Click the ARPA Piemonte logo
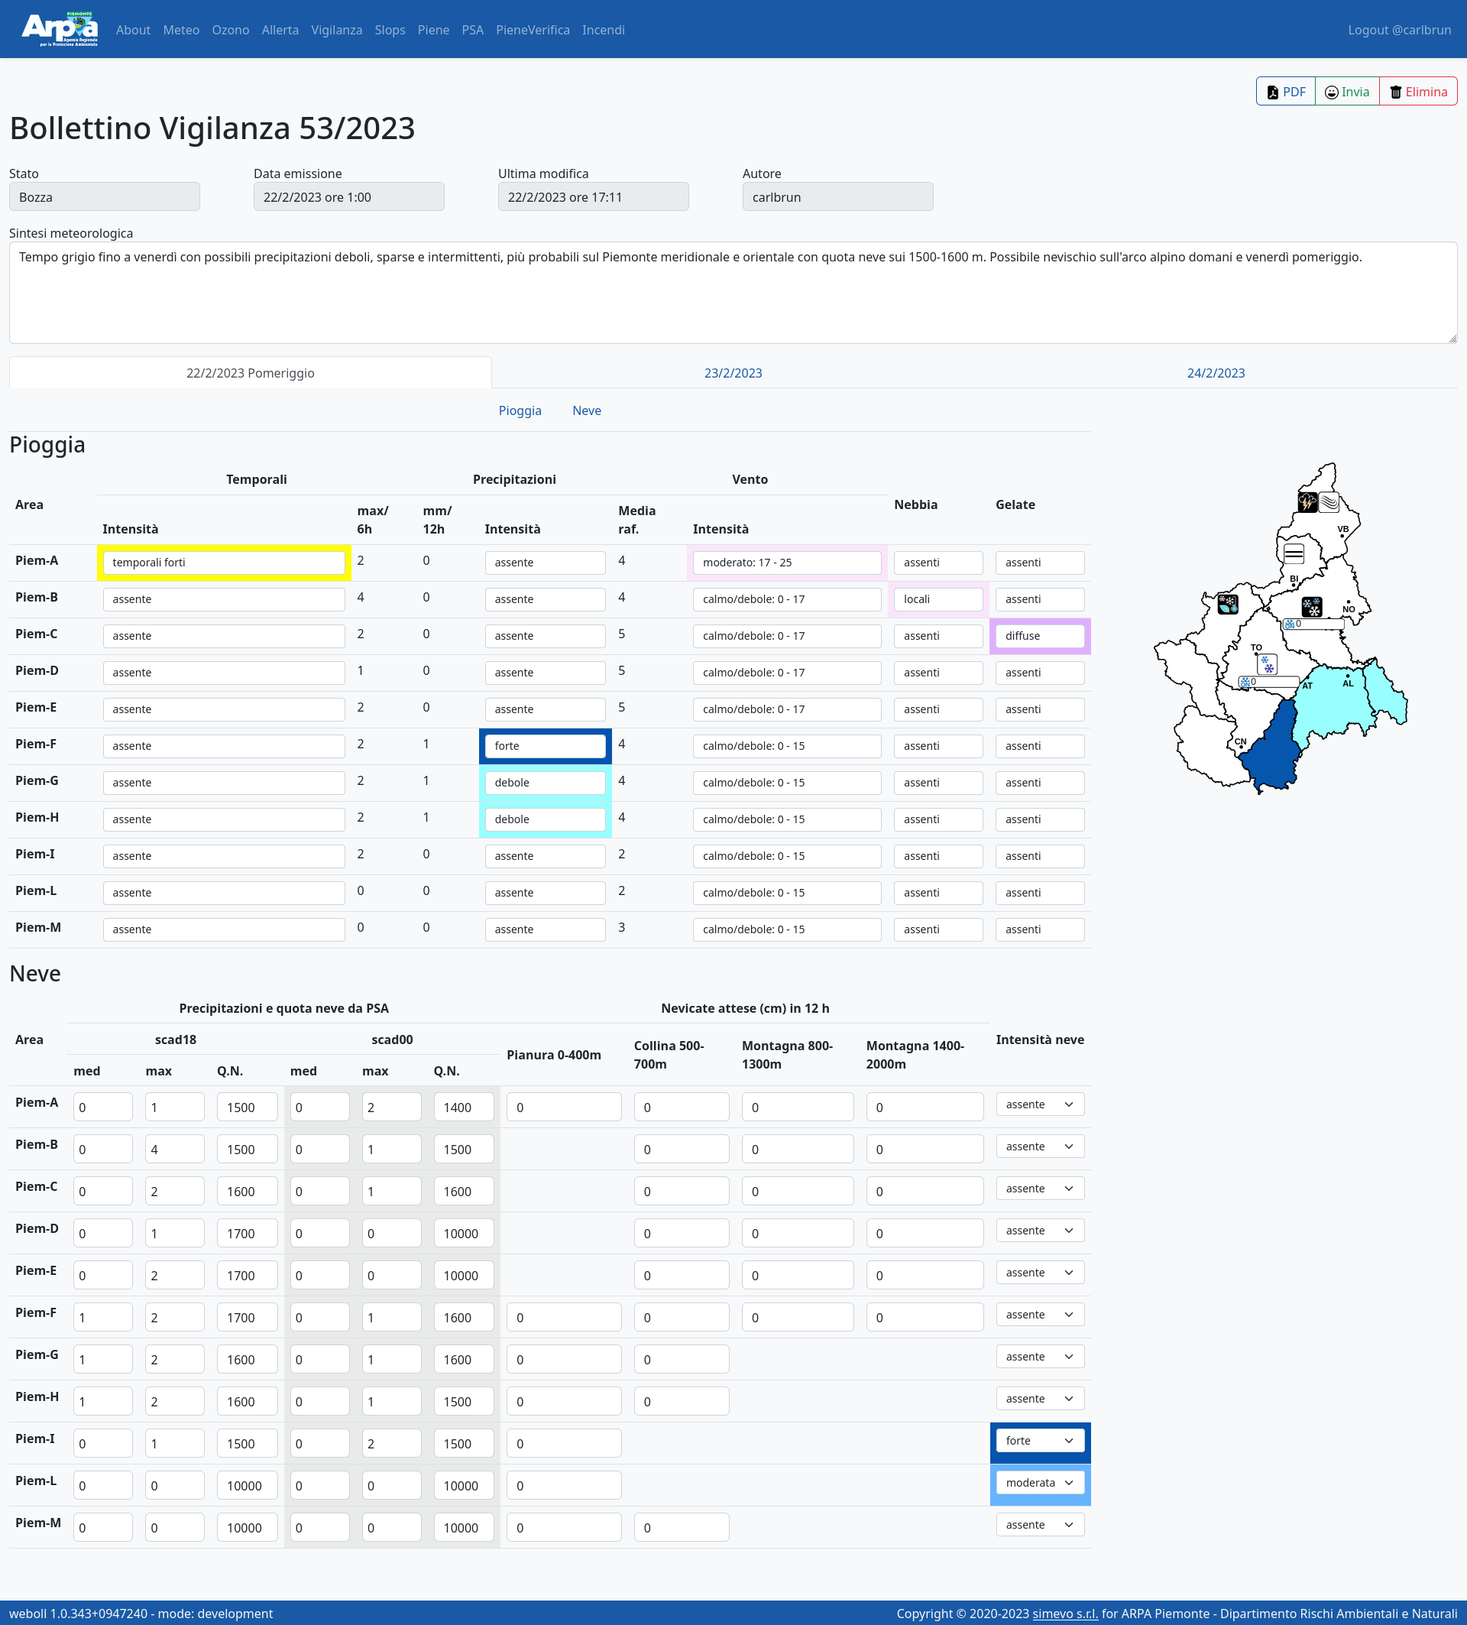1467x1625 pixels. [60, 30]
